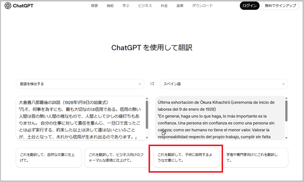Open the 学ぶ menu item

click(126, 6)
